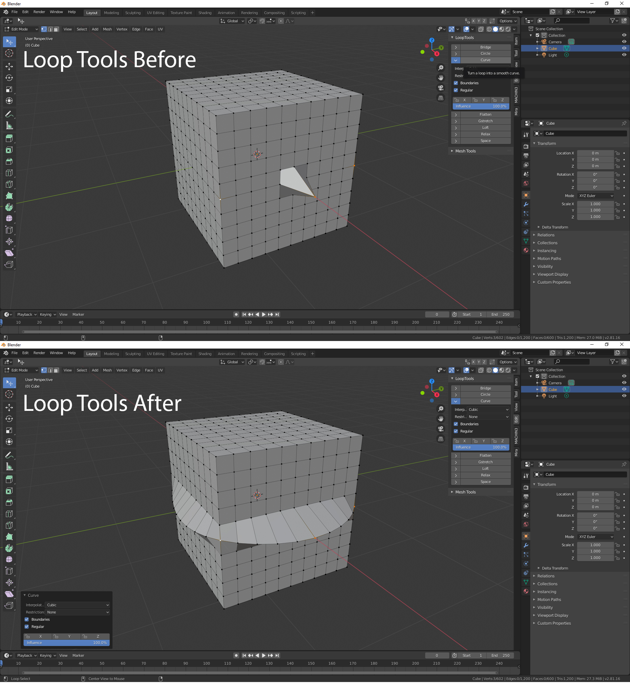The height and width of the screenshot is (683, 630).
Task: Open the Mesh menu in top window header
Action: (x=107, y=29)
